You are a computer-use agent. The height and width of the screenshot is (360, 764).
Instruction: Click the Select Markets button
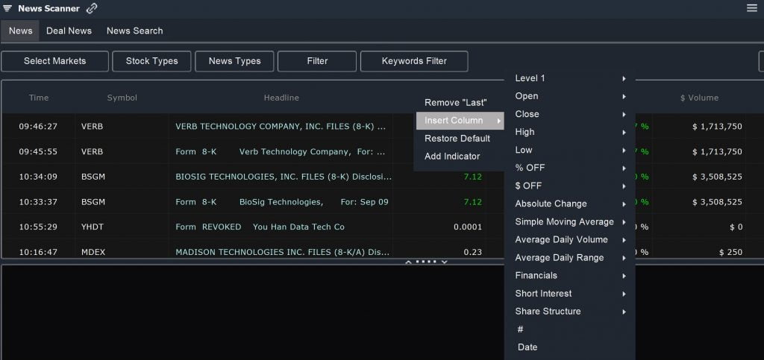pos(55,61)
